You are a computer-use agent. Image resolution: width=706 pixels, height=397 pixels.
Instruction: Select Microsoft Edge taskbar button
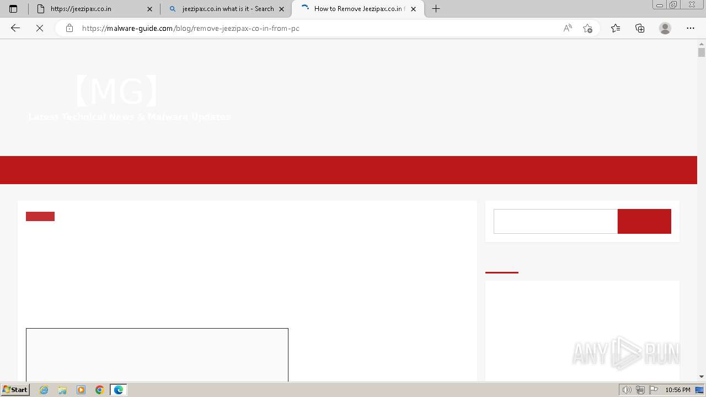tap(119, 390)
